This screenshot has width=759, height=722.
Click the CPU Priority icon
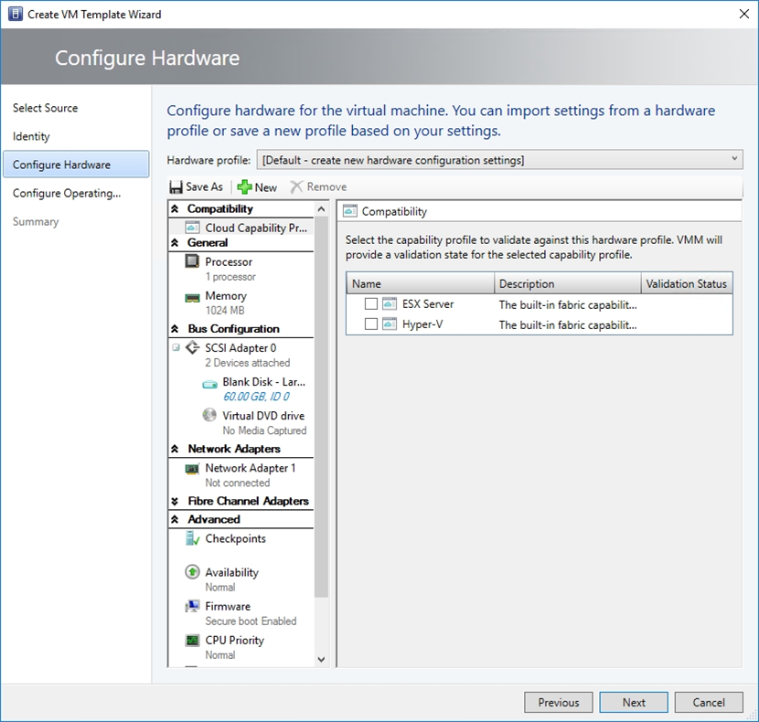point(192,641)
